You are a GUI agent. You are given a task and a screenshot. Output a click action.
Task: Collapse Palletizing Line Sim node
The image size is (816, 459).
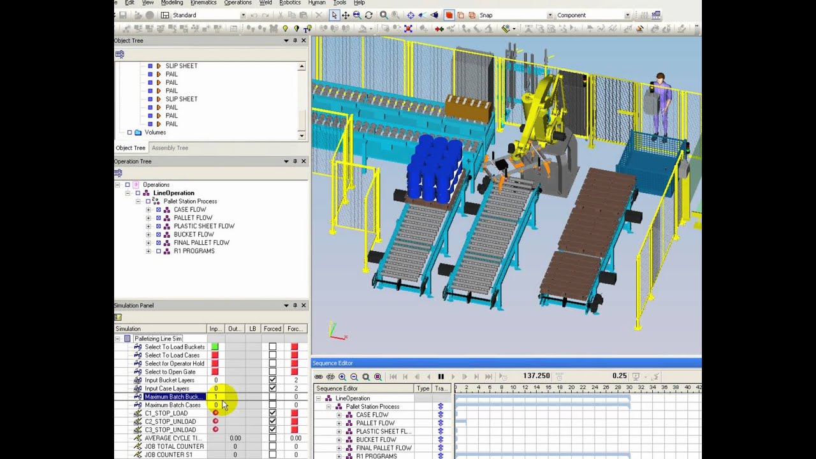(x=118, y=339)
